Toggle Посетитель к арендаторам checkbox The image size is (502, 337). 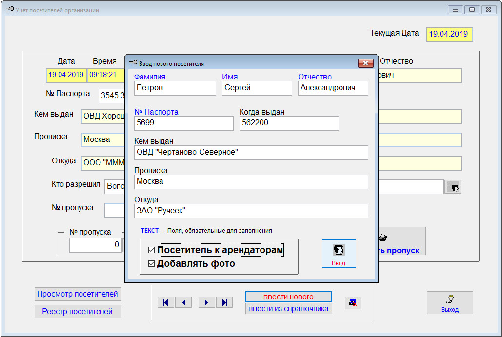click(151, 250)
